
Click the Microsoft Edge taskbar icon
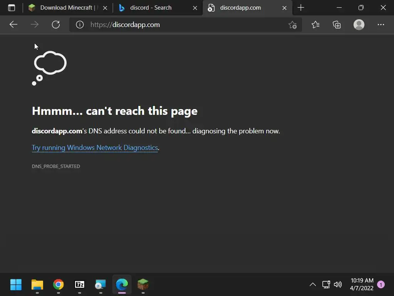click(x=122, y=285)
